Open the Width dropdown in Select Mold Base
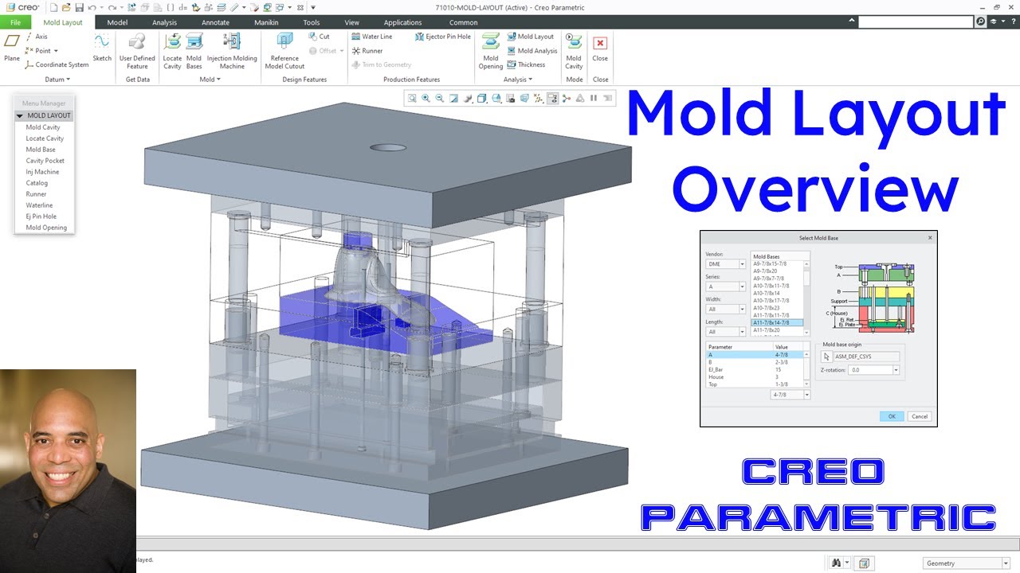Screen dimensions: 1020x573 (743, 309)
